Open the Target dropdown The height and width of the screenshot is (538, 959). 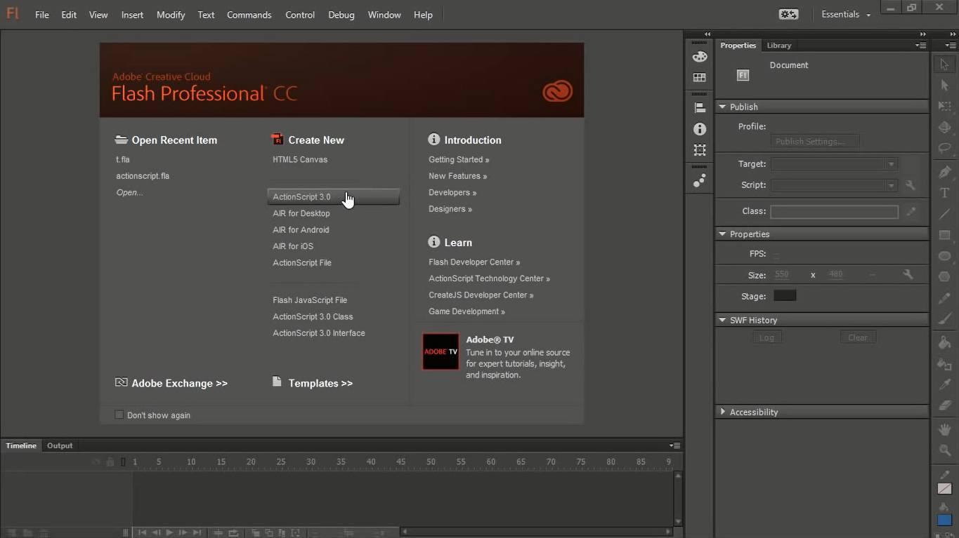pyautogui.click(x=834, y=164)
